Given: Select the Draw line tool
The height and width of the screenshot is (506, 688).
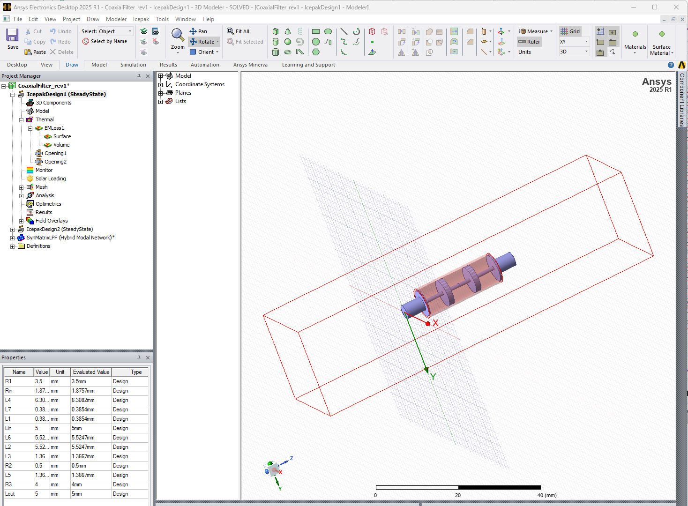Looking at the screenshot, I should click(x=344, y=31).
